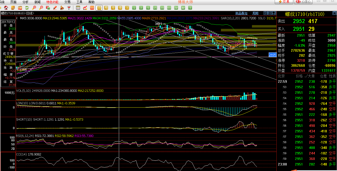
Task: Click the 卖出 sell price row
Action: coord(307,21)
